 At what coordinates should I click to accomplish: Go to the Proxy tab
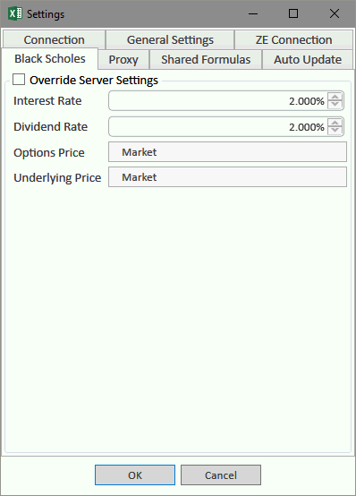[123, 59]
